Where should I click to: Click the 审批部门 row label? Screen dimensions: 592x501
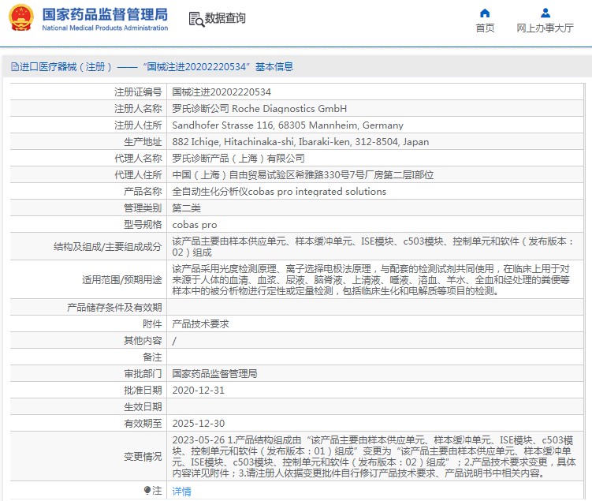point(143,374)
